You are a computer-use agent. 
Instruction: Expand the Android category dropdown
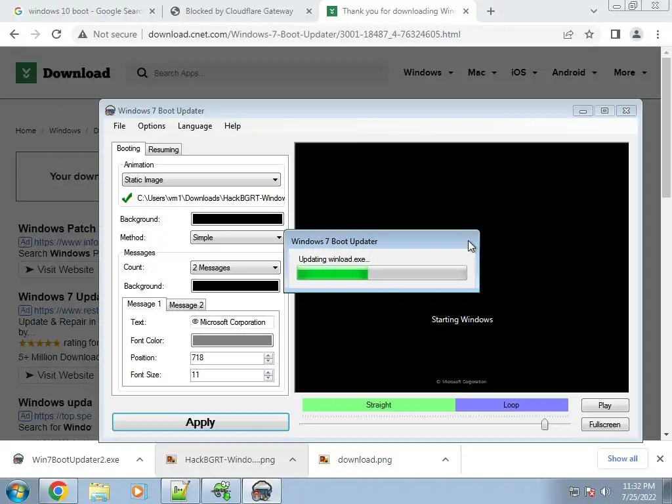[x=574, y=72]
